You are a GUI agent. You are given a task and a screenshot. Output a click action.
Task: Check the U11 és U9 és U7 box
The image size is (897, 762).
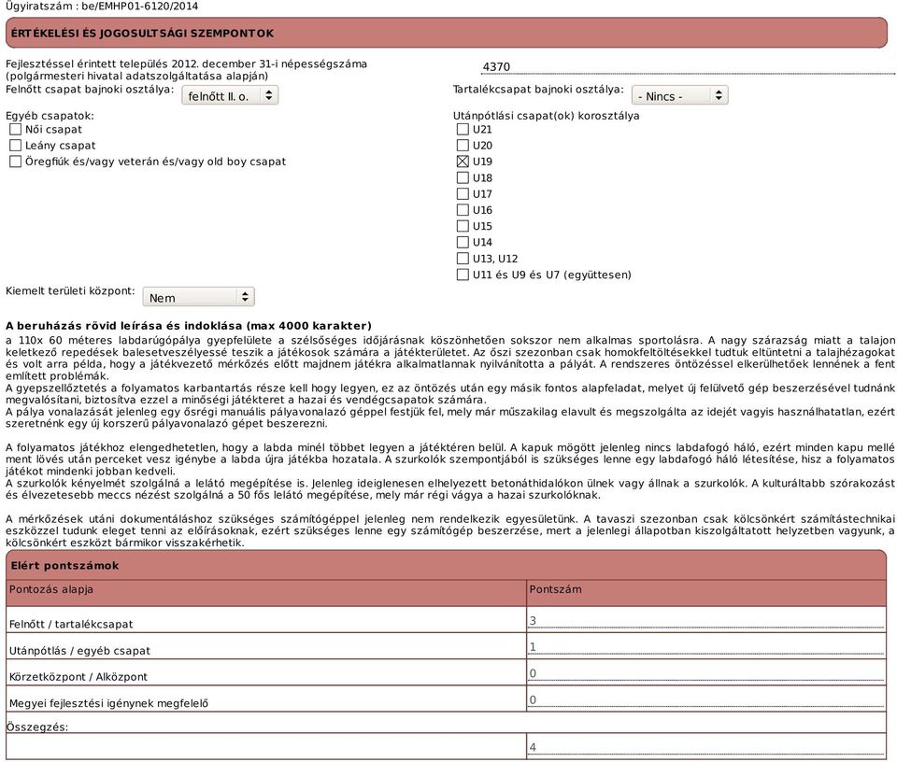463,275
